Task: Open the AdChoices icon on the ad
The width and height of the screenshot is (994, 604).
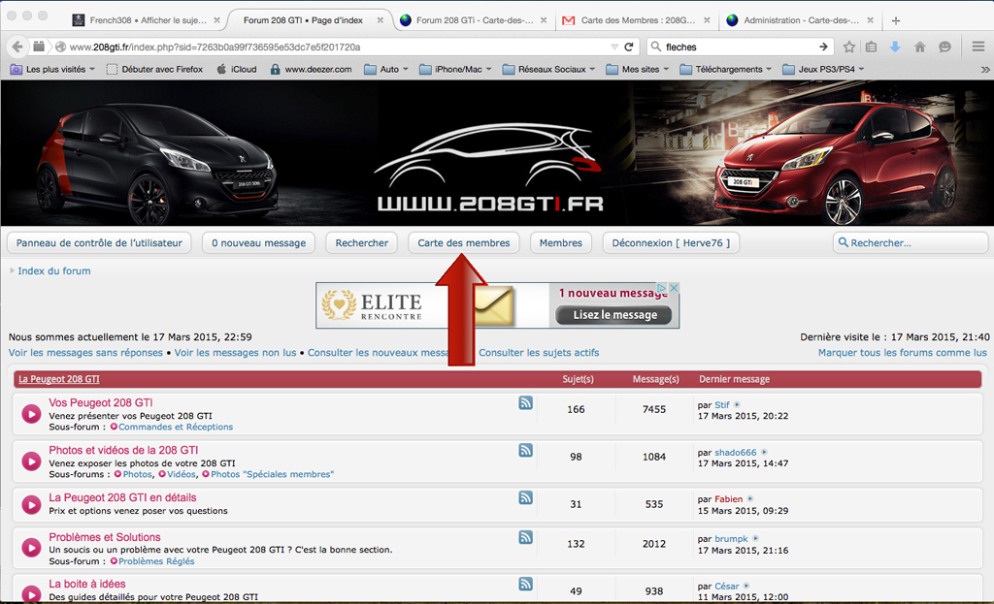Action: tap(662, 288)
